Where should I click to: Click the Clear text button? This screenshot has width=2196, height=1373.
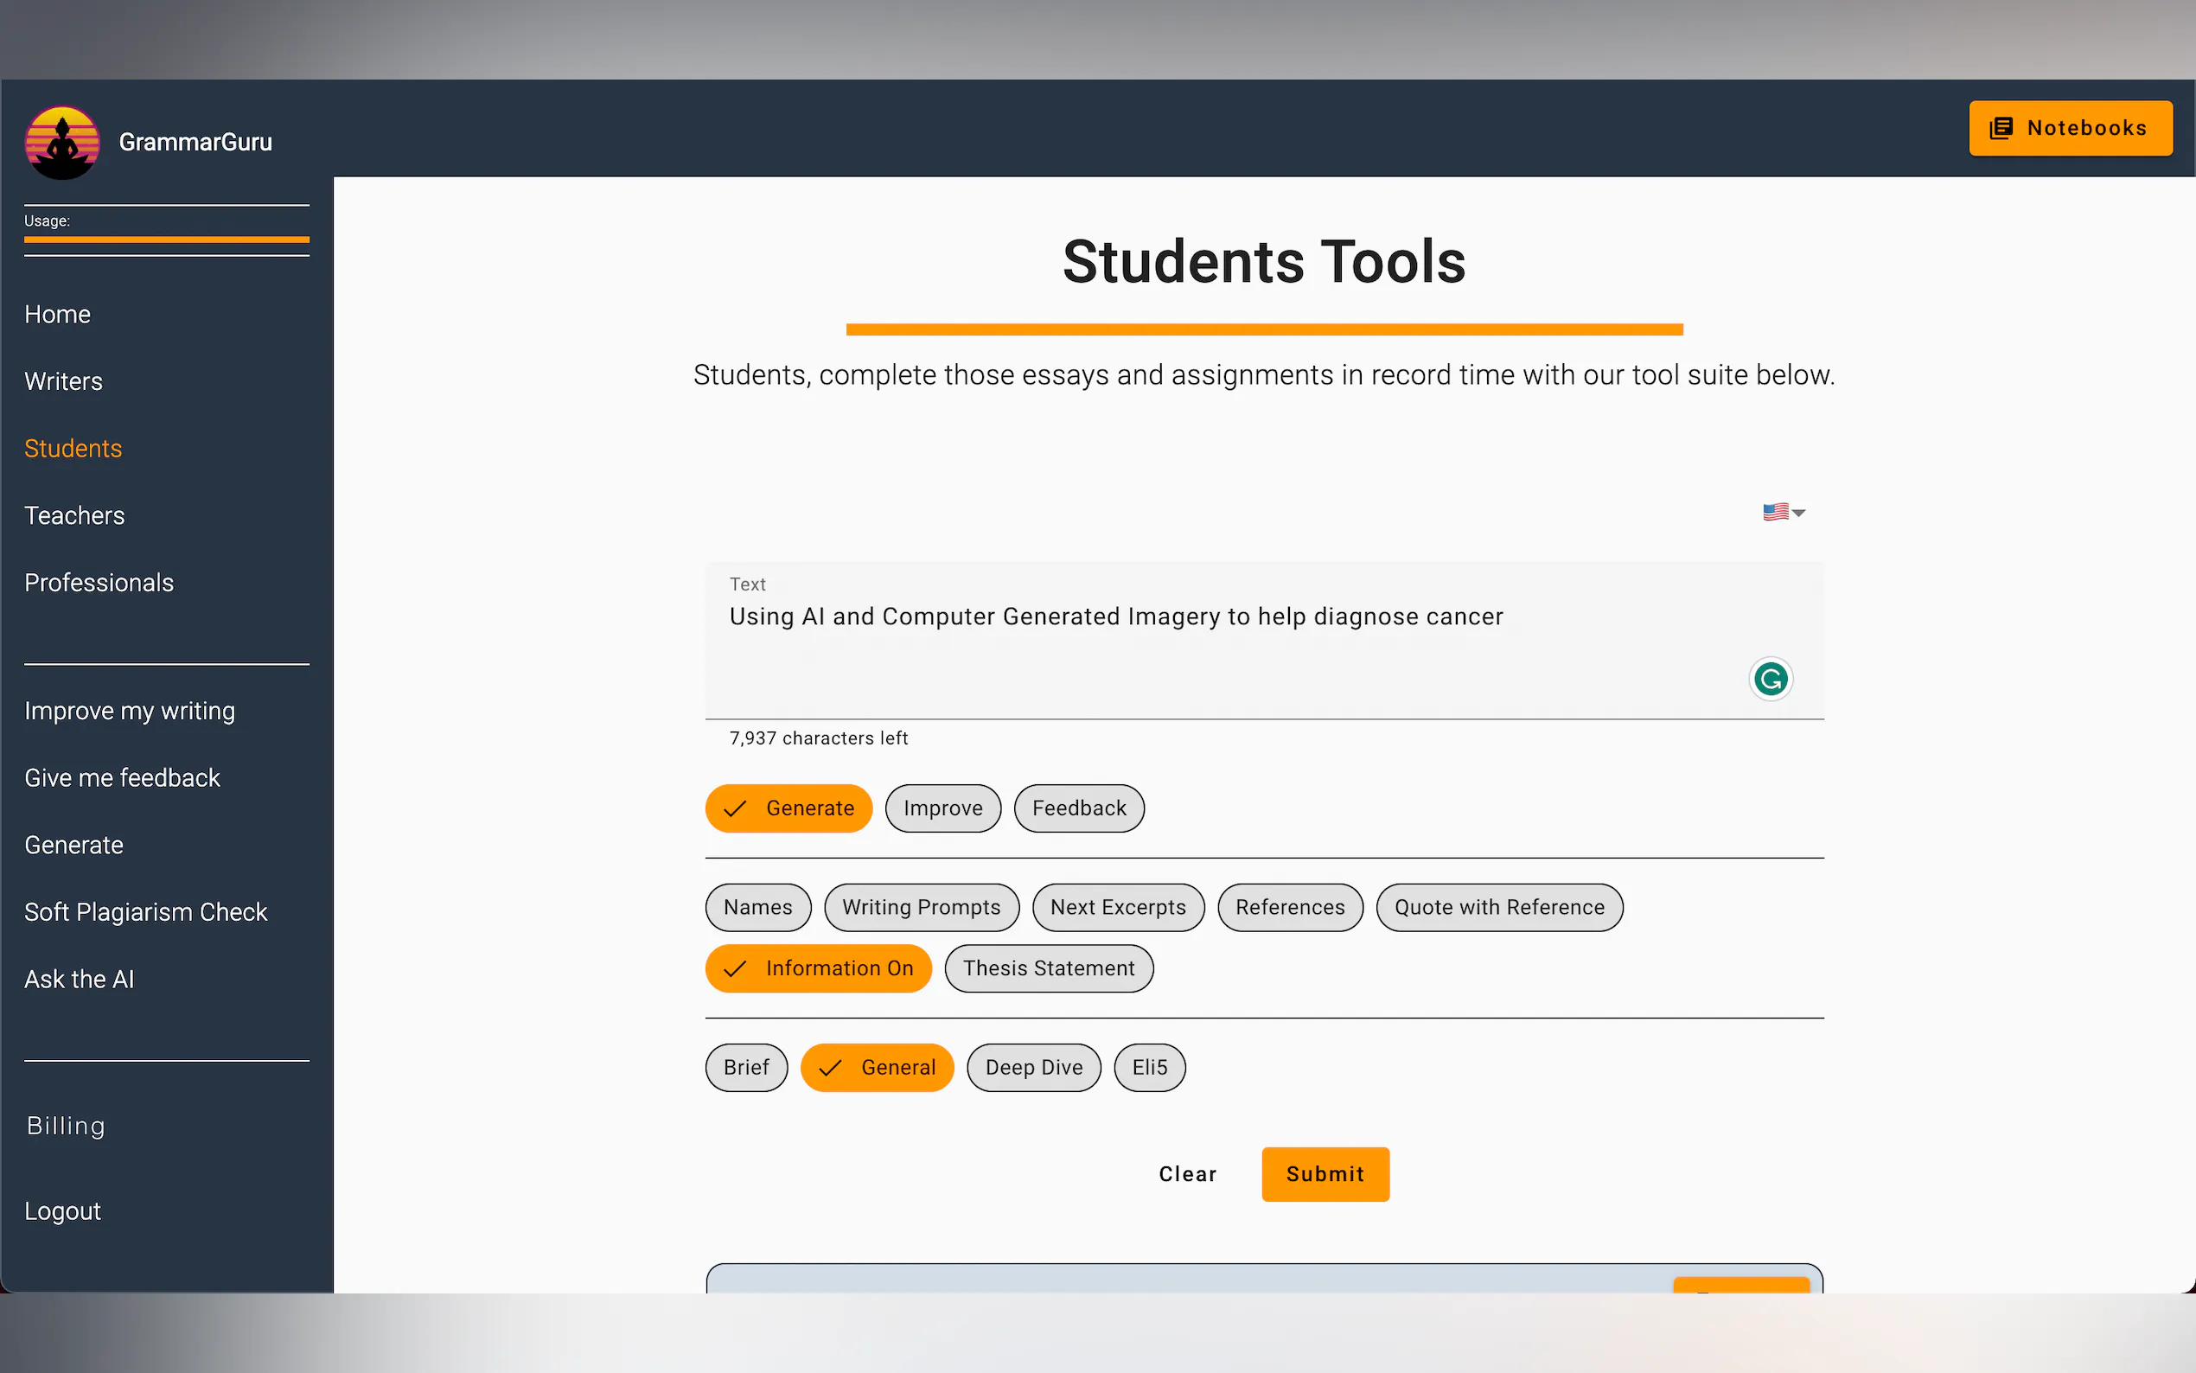coord(1186,1174)
